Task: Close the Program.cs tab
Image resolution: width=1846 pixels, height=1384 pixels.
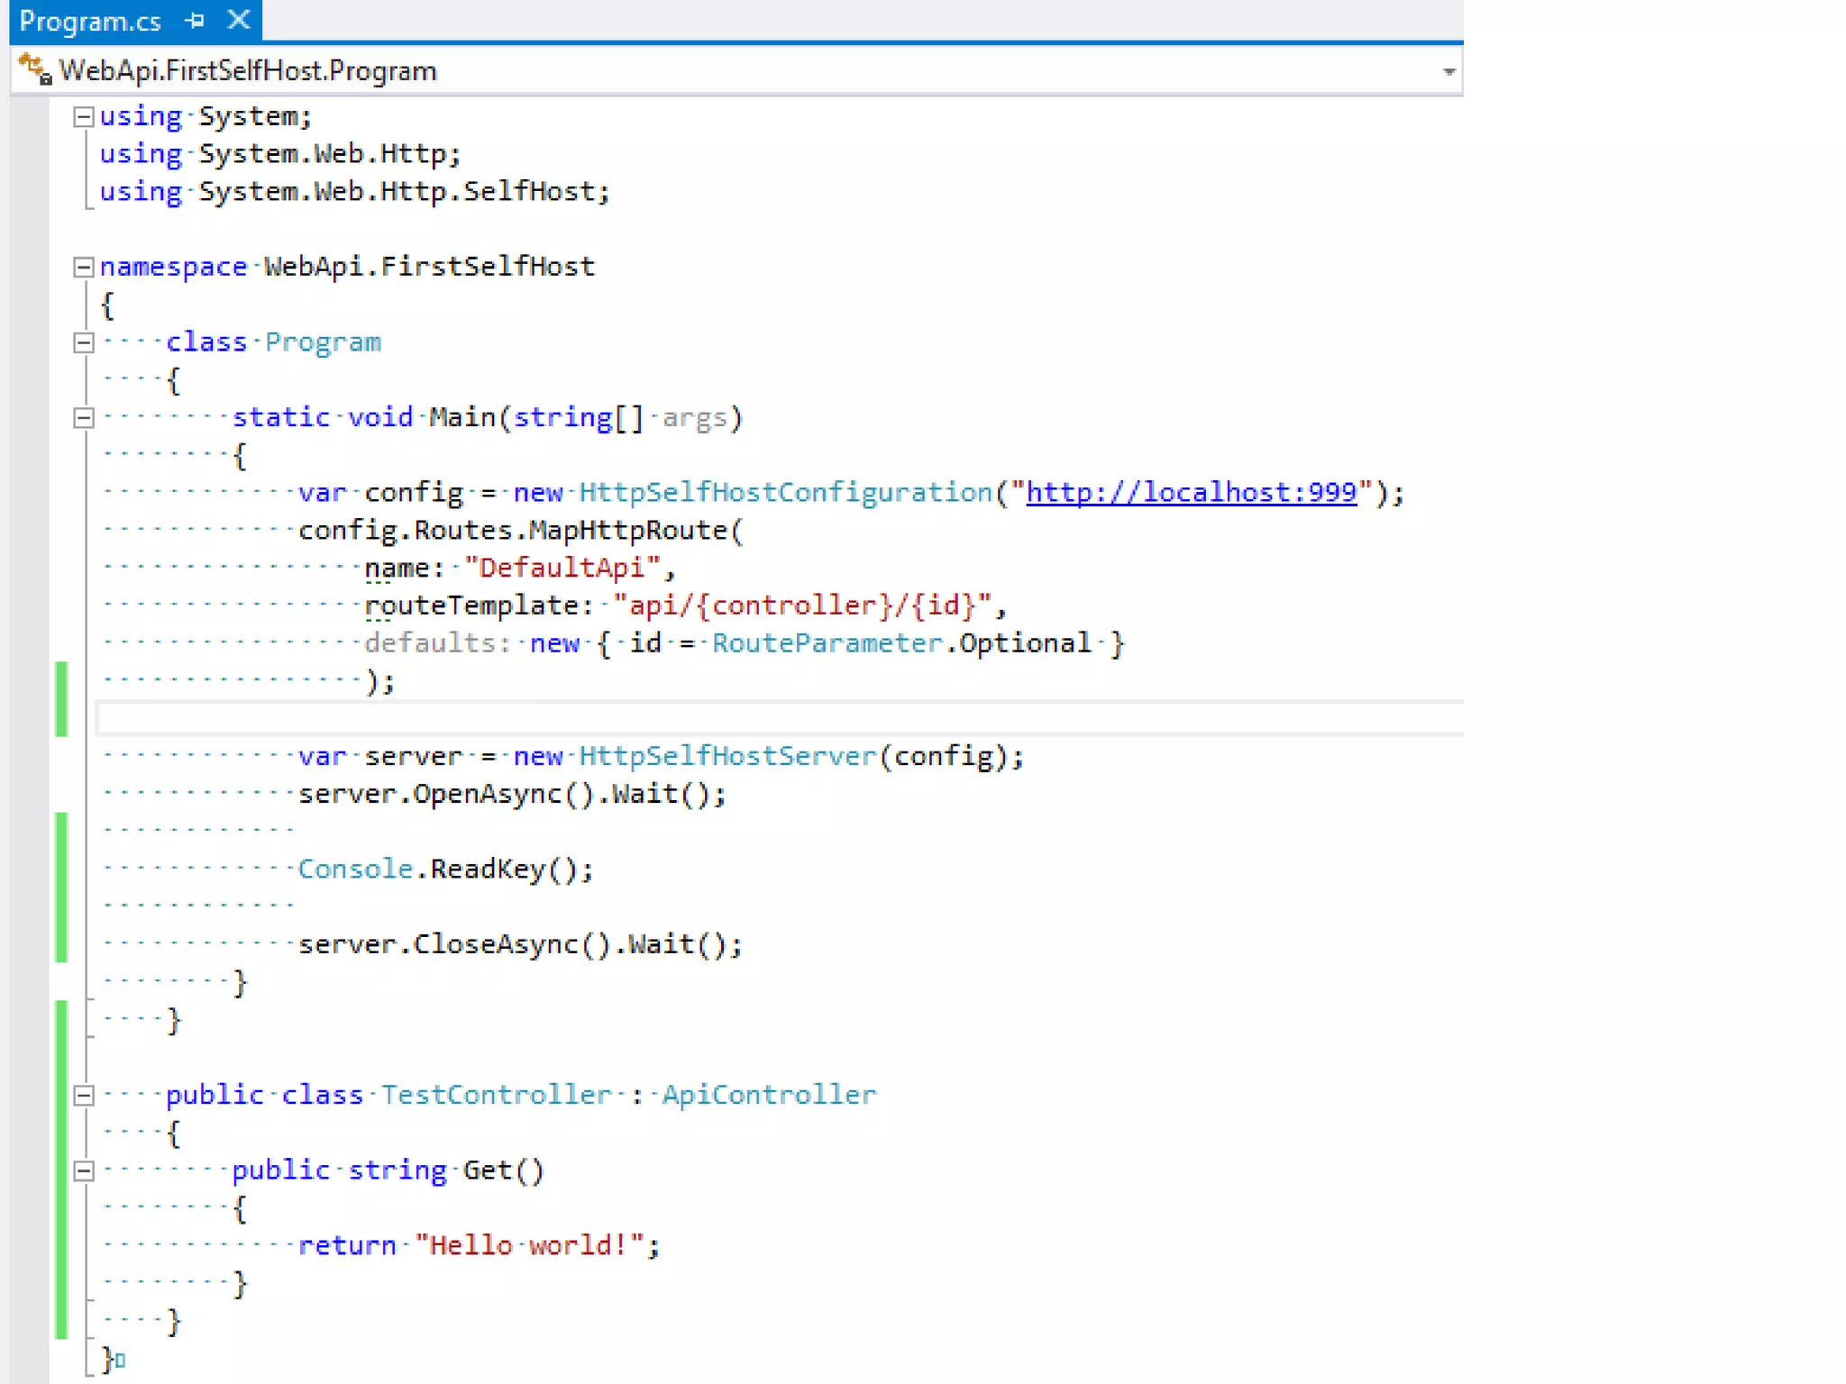Action: (x=239, y=20)
